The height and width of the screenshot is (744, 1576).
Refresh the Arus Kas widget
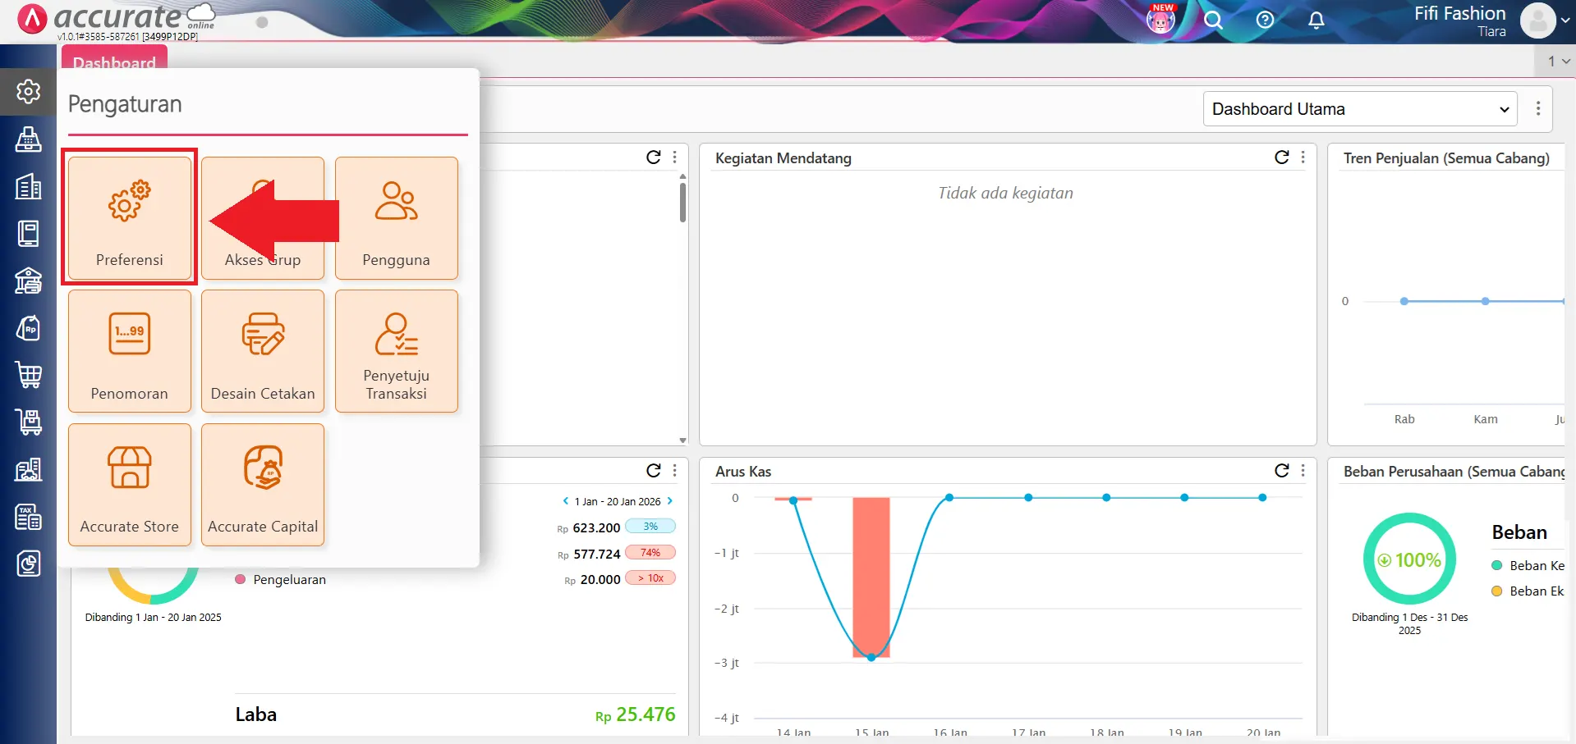pyautogui.click(x=1281, y=471)
